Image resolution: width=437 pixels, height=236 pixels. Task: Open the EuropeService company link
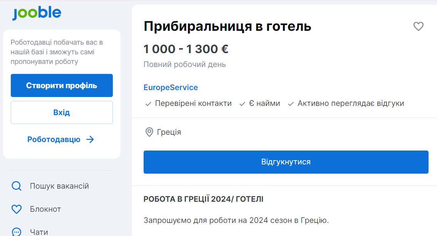[171, 87]
